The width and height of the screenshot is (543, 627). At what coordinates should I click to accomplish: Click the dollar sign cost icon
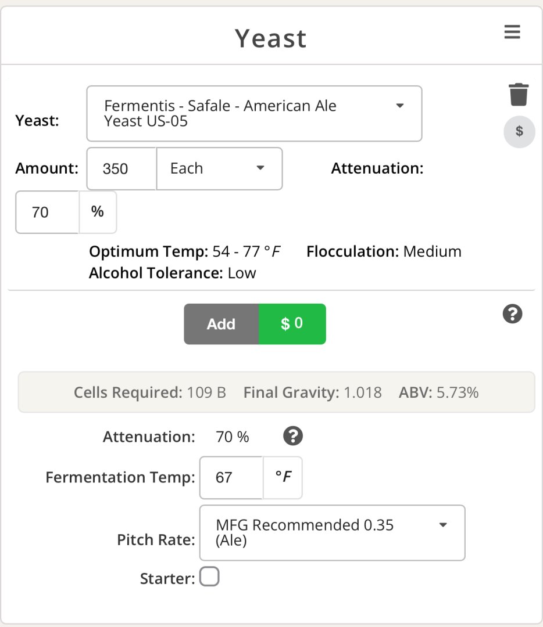point(519,132)
